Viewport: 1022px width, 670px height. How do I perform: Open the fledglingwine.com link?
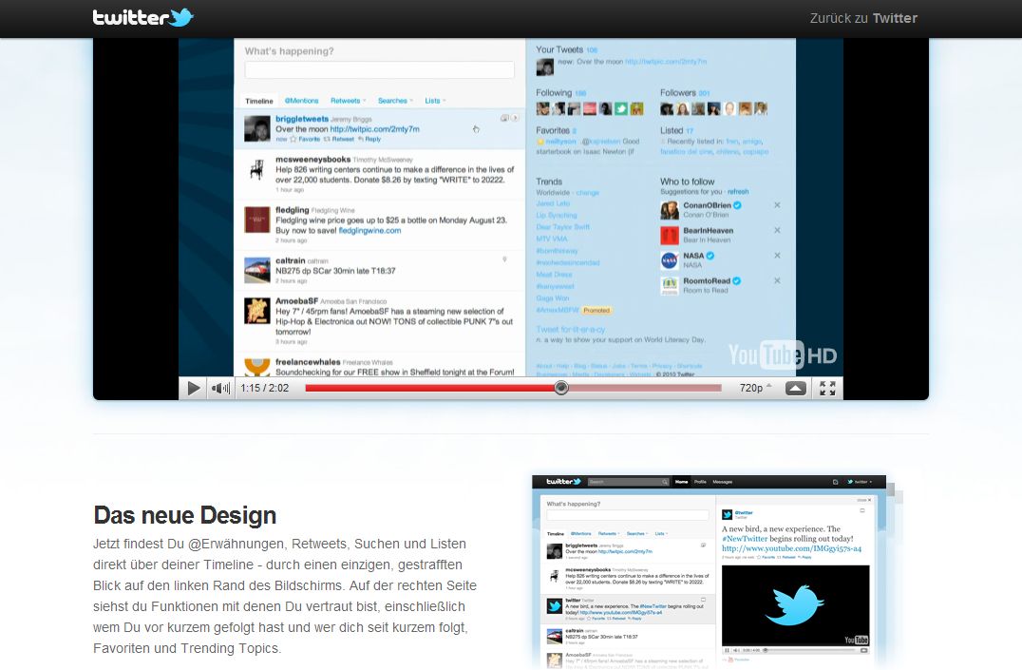(369, 230)
